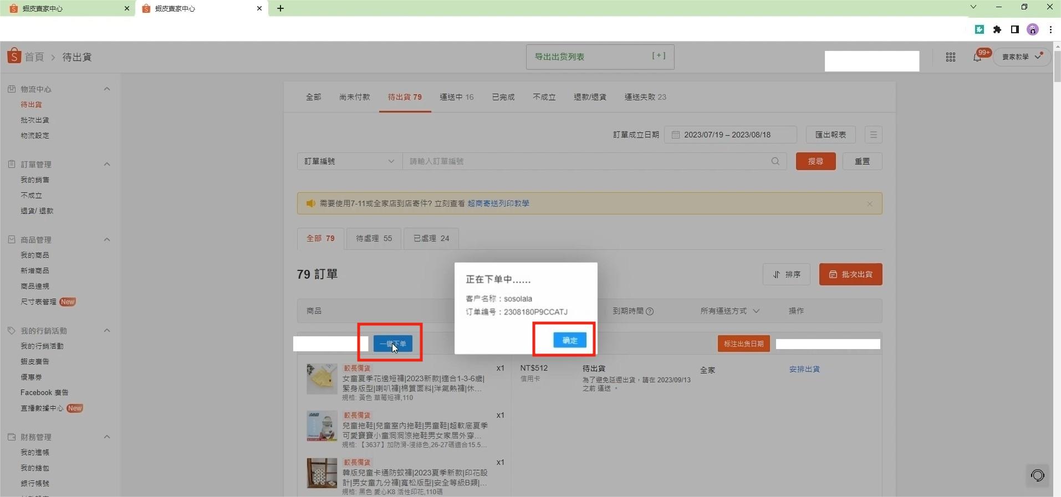Switch to the 退款/退貨 tab
The height and width of the screenshot is (497, 1061).
click(x=590, y=97)
